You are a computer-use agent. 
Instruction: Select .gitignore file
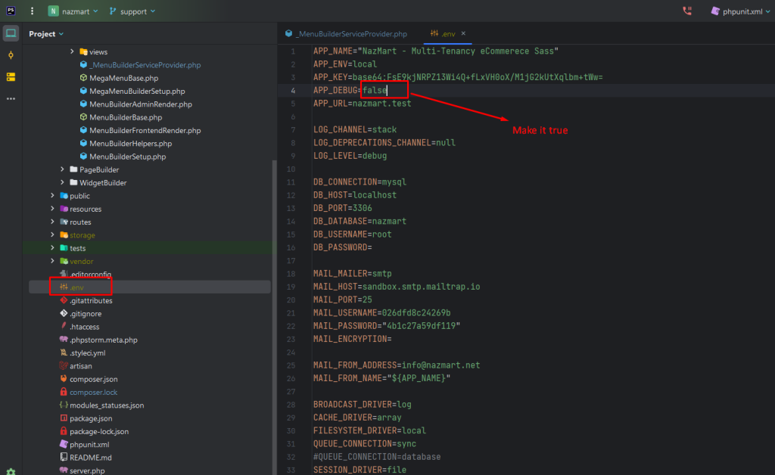click(x=80, y=314)
